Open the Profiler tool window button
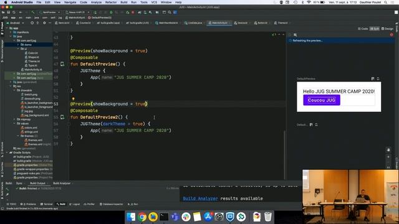This screenshot has height=224, width=399. click(x=89, y=204)
